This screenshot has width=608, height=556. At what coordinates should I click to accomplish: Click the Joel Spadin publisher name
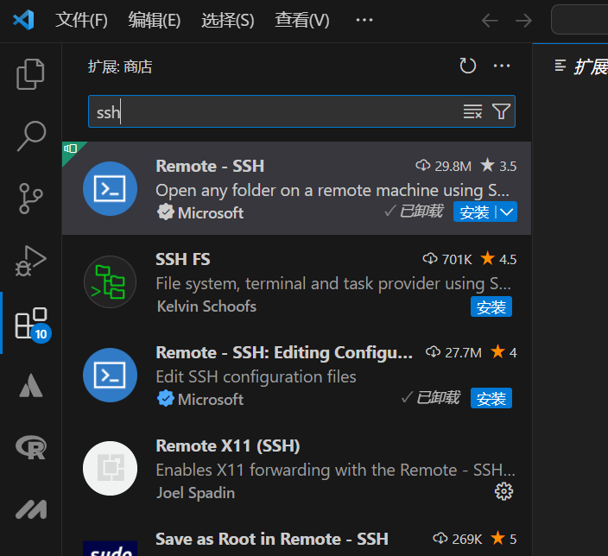(x=195, y=493)
